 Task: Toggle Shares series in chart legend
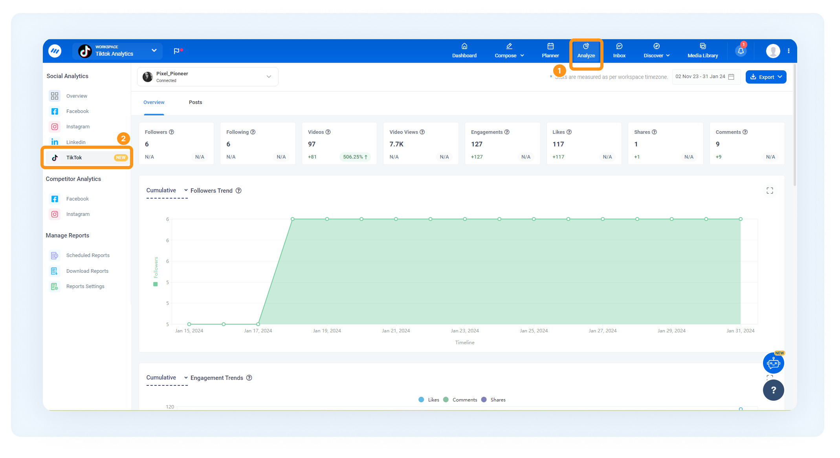[x=493, y=400]
